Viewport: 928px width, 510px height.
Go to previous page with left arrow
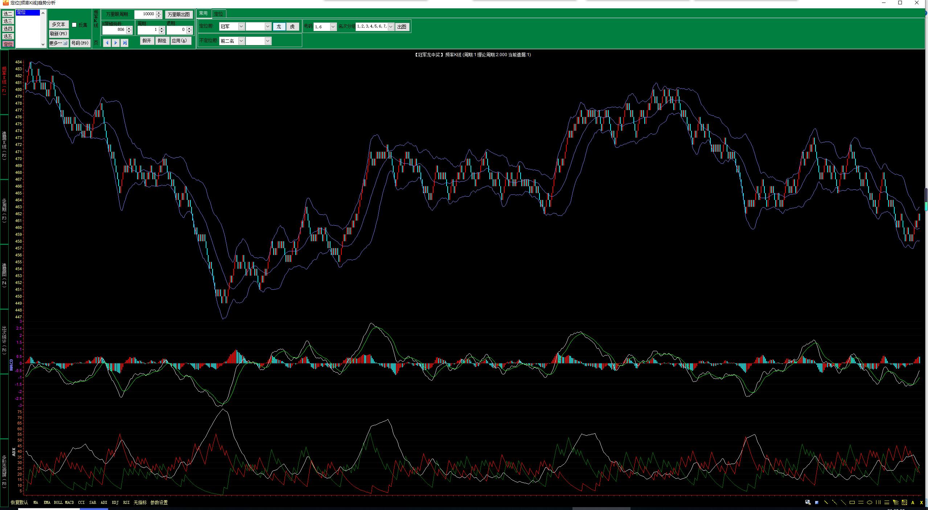tap(107, 43)
